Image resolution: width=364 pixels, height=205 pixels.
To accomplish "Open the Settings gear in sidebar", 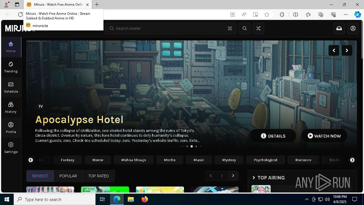I will click(11, 148).
